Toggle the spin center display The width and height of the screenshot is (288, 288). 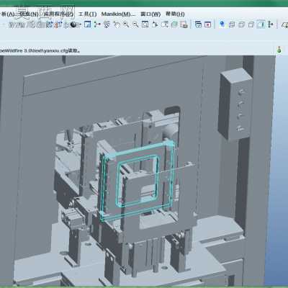[x=97, y=24]
